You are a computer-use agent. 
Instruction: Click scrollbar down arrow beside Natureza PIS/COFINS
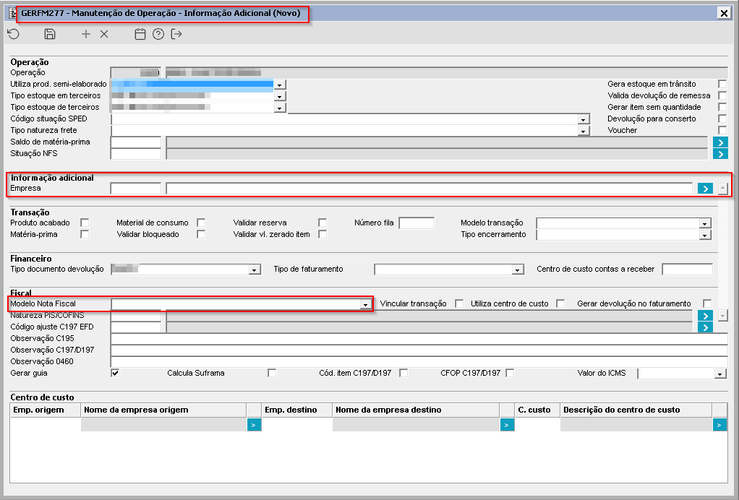point(723,315)
